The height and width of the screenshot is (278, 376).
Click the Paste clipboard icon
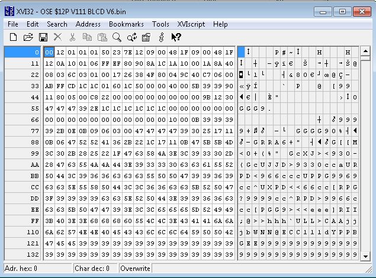pos(102,37)
